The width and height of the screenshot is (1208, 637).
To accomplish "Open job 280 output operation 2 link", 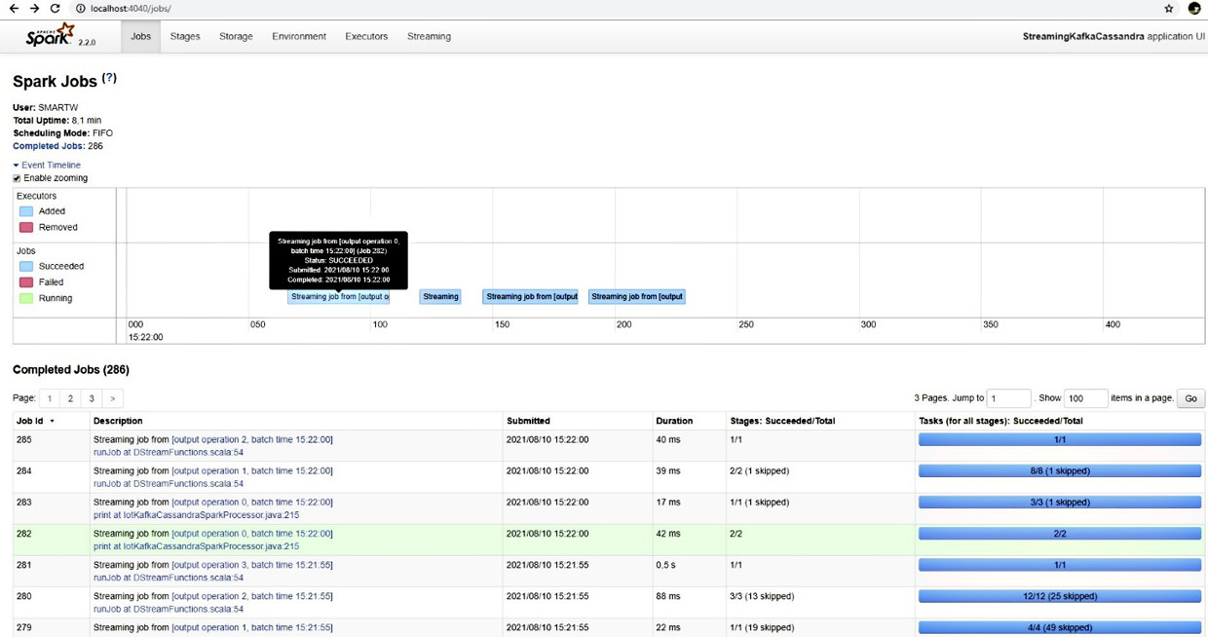I will pyautogui.click(x=252, y=596).
